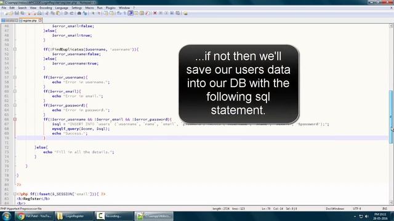
Task: Click the Stop Recording macro icon
Action: (x=161, y=13)
